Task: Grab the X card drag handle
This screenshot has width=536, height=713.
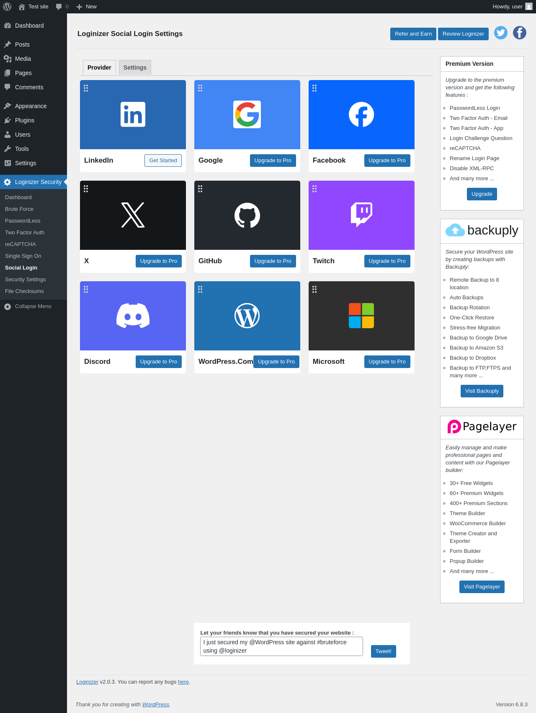Action: click(86, 189)
